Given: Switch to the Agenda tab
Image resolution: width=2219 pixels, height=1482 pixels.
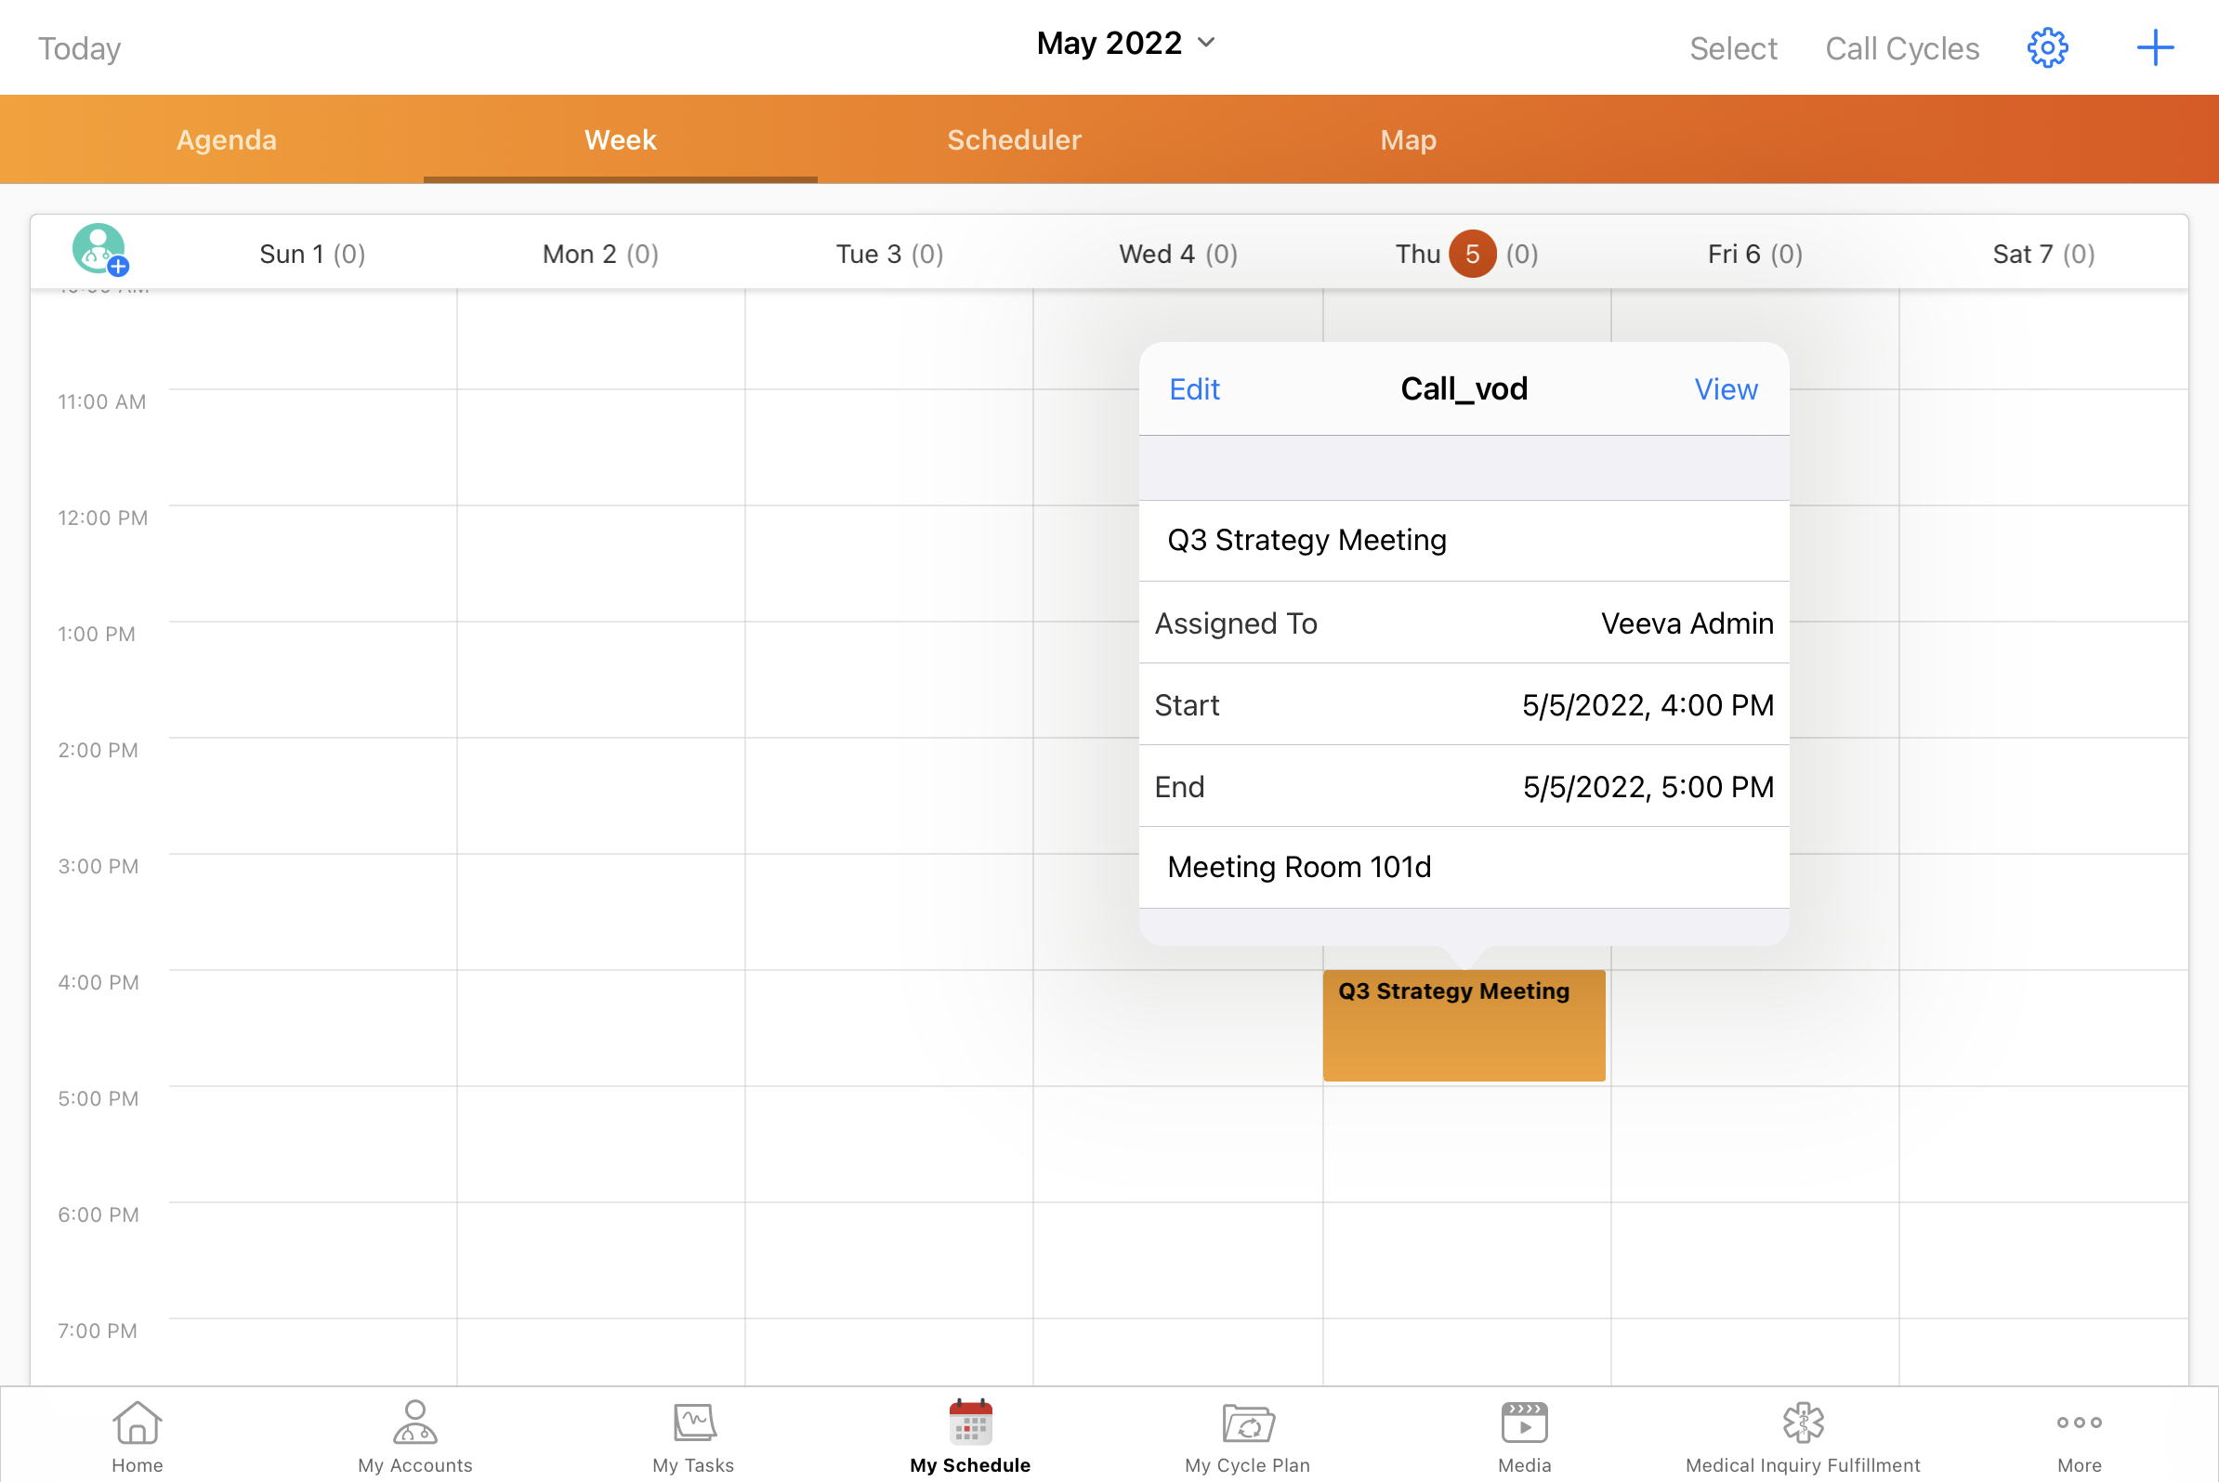Looking at the screenshot, I should pyautogui.click(x=226, y=140).
